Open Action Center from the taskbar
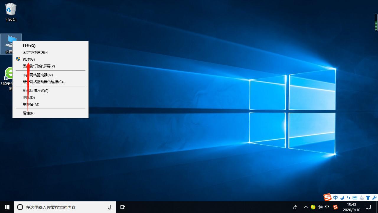 pyautogui.click(x=369, y=207)
